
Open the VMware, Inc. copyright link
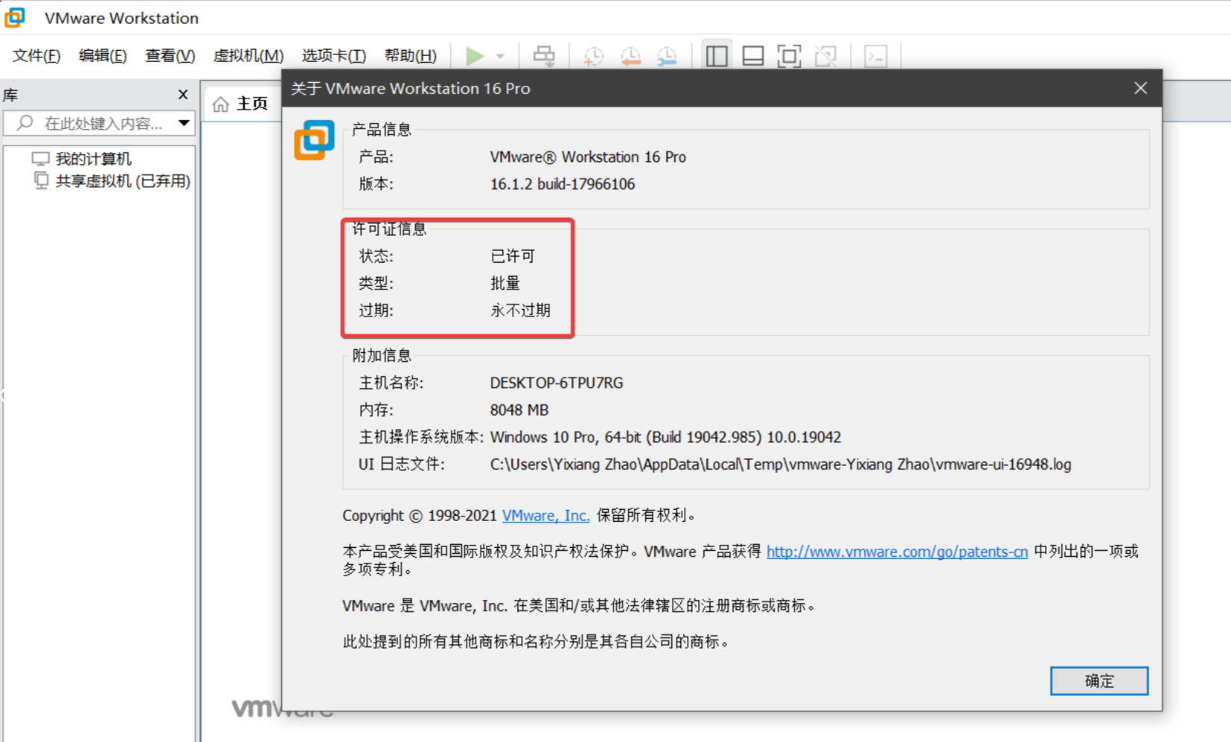point(546,515)
